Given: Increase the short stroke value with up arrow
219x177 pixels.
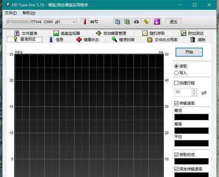Looking at the screenshot, I should point(194,90).
